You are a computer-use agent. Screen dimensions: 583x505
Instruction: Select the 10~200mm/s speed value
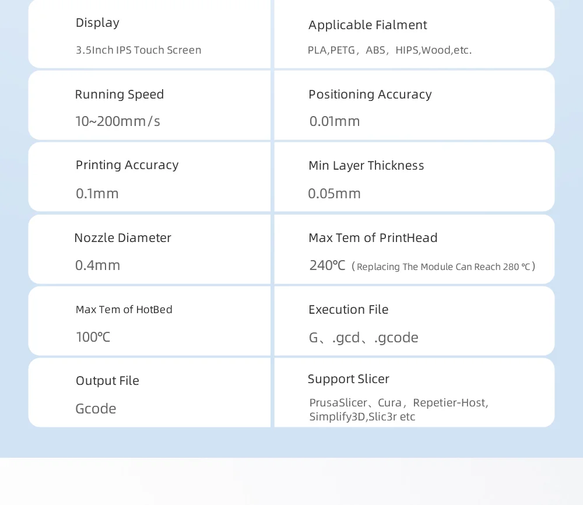coord(118,121)
